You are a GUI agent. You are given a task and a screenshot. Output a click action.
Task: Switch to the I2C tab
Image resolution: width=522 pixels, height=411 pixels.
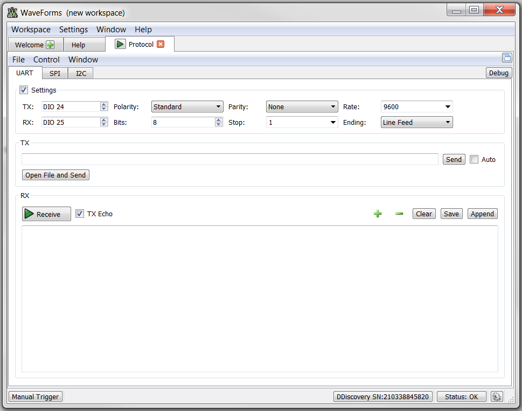click(x=81, y=73)
